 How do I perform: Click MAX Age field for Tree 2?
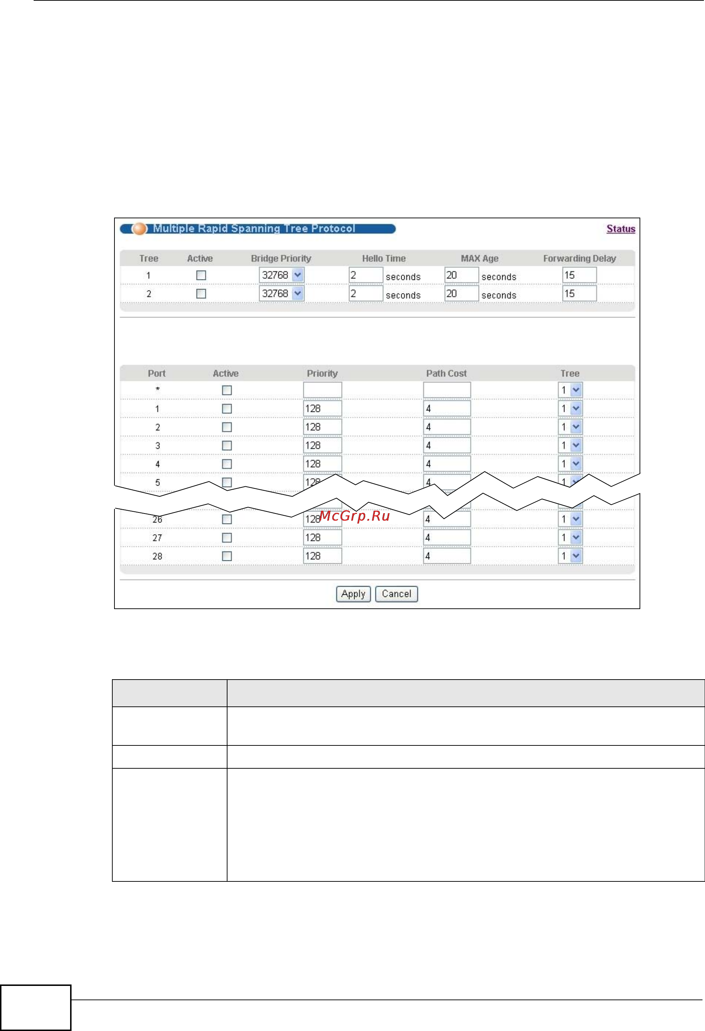pyautogui.click(x=461, y=294)
